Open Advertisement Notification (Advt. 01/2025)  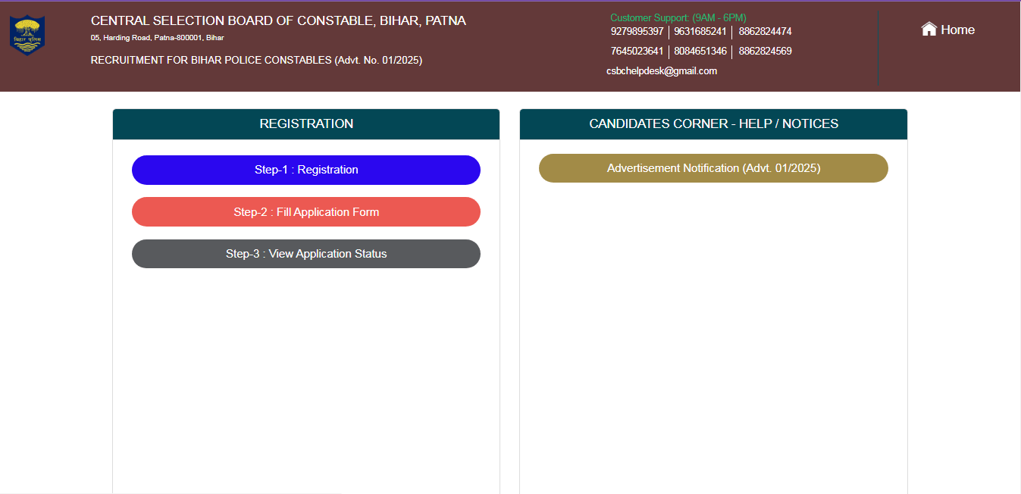(x=713, y=168)
